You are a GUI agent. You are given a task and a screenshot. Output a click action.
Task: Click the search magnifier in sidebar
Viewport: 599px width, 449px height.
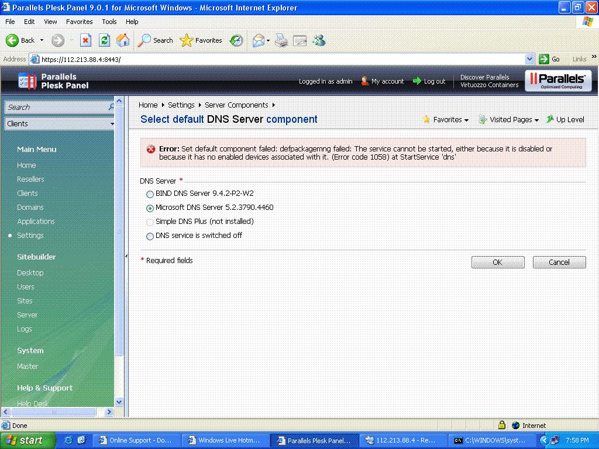[111, 107]
